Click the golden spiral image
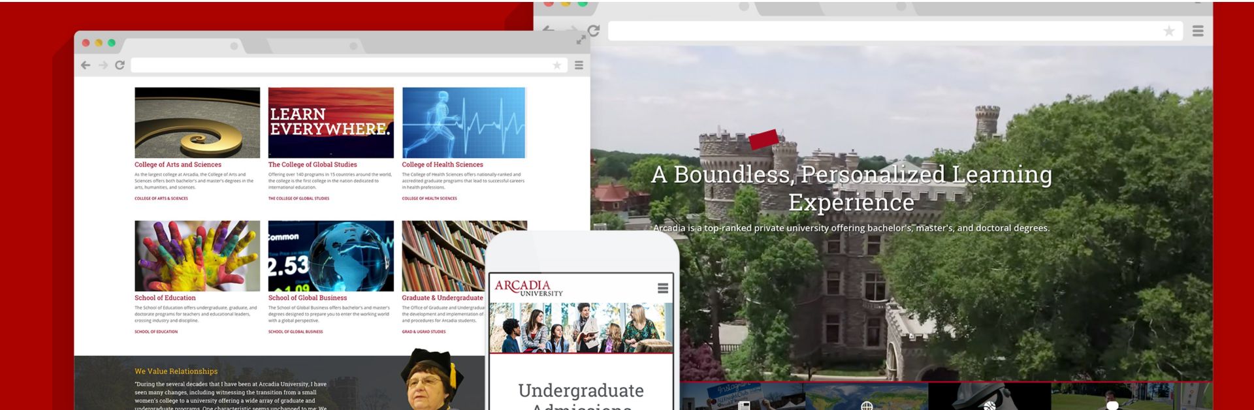 pos(197,123)
